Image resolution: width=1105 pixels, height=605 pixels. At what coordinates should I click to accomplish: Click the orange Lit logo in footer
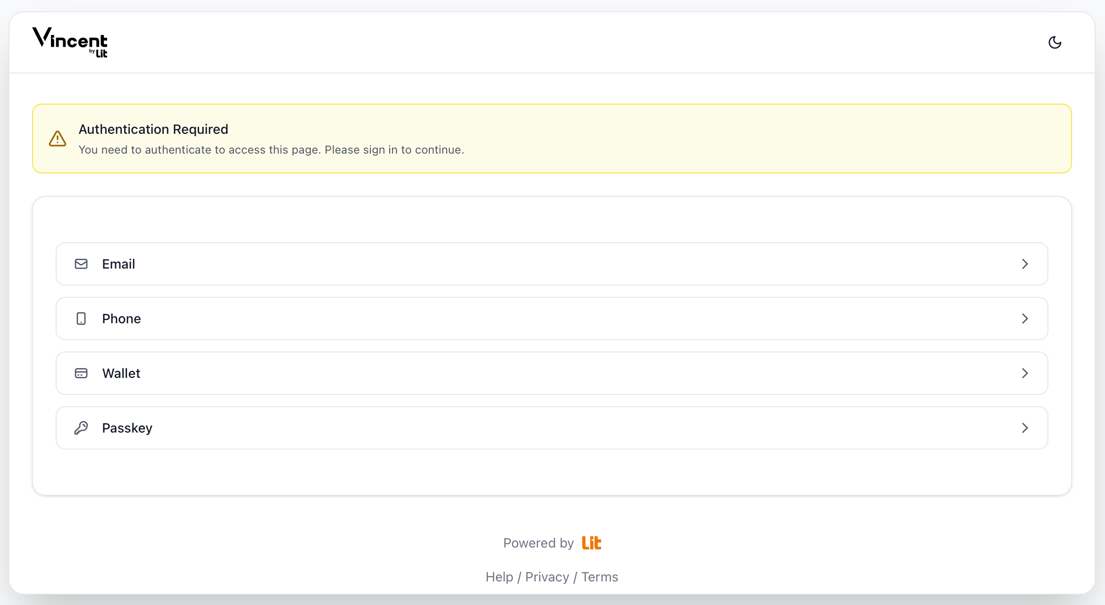coord(592,543)
